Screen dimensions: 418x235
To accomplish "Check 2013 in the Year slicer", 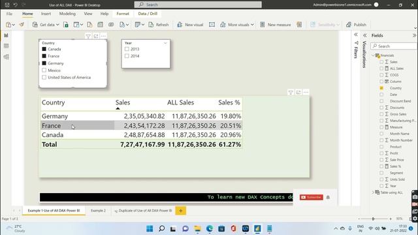I will [x=127, y=49].
